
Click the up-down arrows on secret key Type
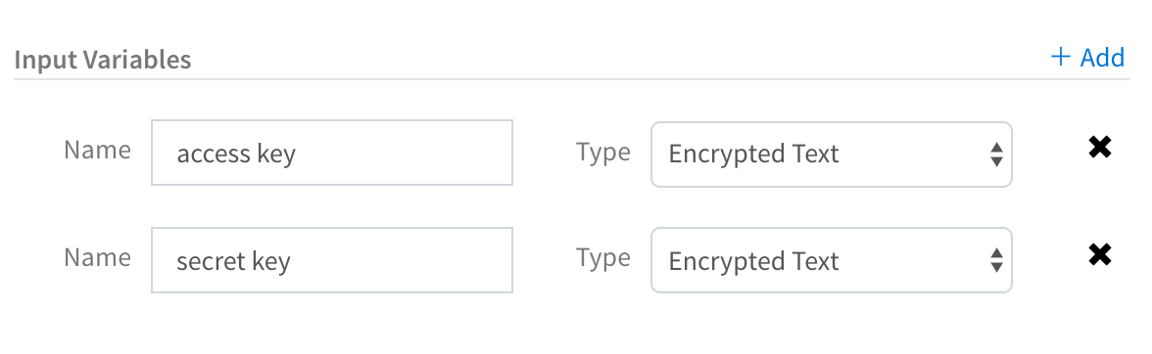point(996,260)
